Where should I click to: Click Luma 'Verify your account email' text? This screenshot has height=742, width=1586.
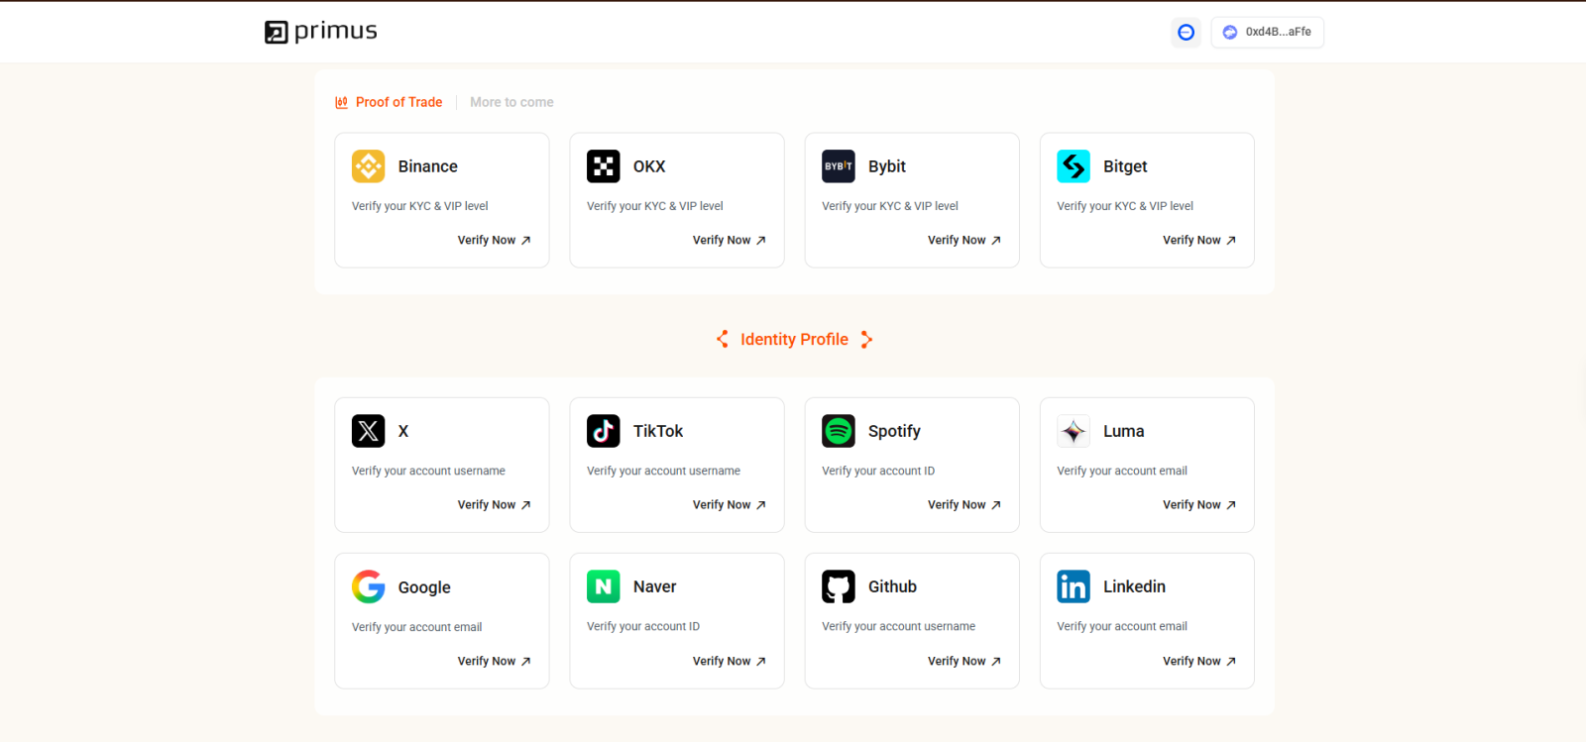click(x=1122, y=471)
